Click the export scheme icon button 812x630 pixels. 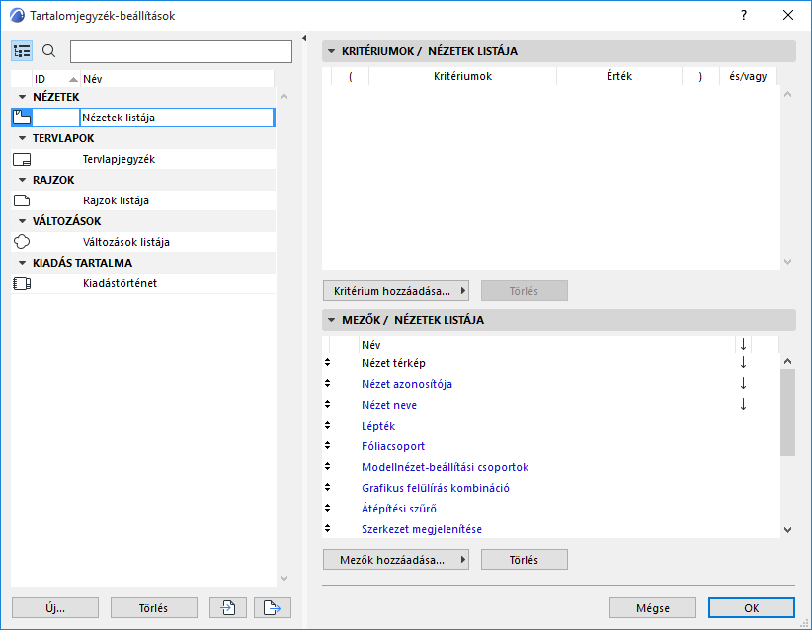273,607
